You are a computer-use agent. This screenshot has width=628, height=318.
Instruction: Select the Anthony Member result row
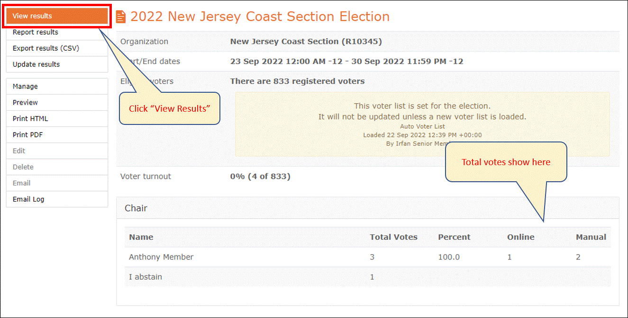368,257
